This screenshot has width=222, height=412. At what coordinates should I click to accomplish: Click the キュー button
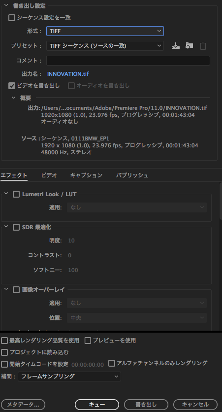click(x=97, y=405)
